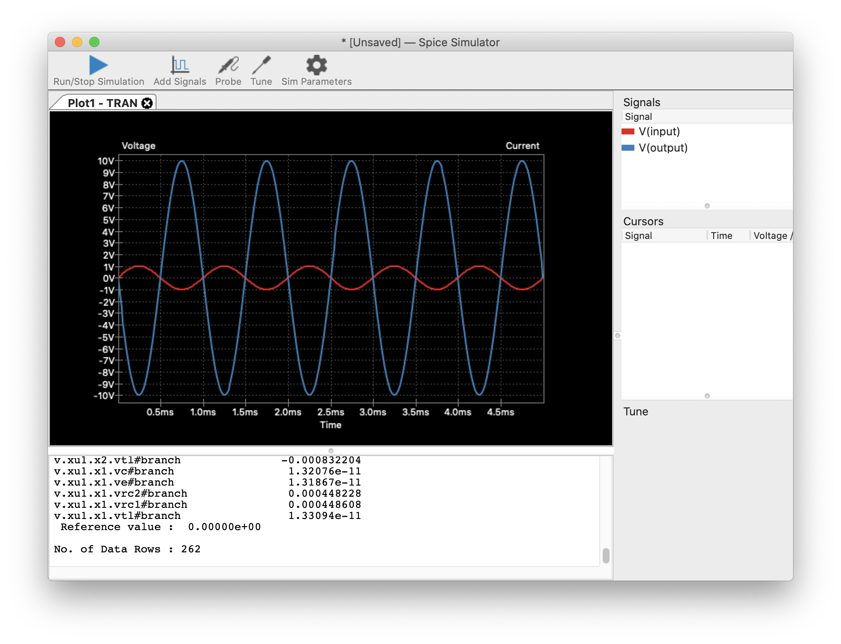The height and width of the screenshot is (644, 841).
Task: Click the v.xu1.x1.vrc2#branch log line
Action: point(207,493)
